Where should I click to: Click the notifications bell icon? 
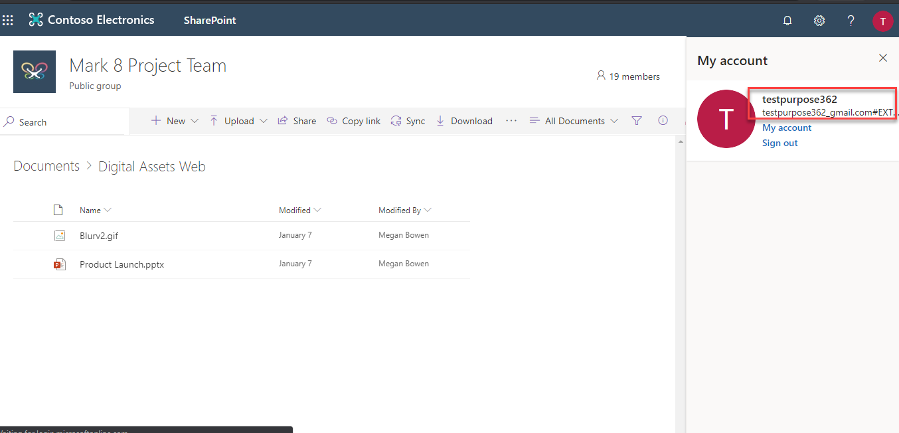[x=787, y=21]
